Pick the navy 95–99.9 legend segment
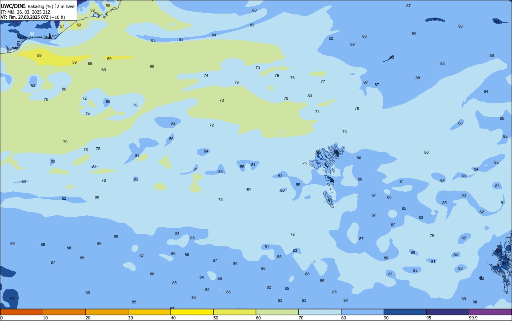Screen dimensions: 512x321 448,312
